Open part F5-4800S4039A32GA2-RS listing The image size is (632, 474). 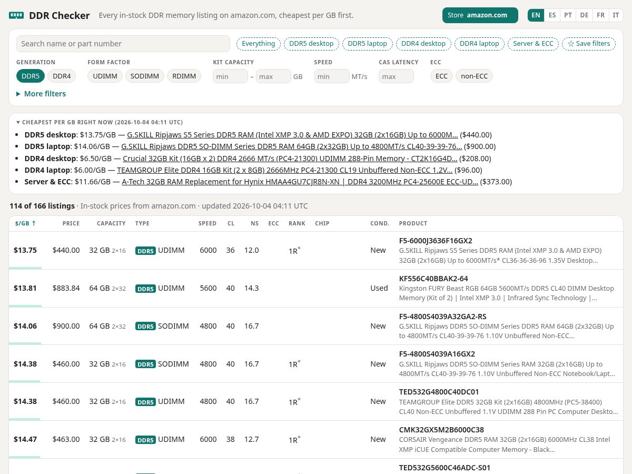tap(443, 317)
